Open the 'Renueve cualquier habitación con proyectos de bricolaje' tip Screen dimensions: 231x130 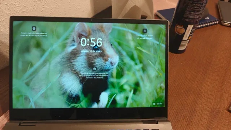[x=34, y=34]
